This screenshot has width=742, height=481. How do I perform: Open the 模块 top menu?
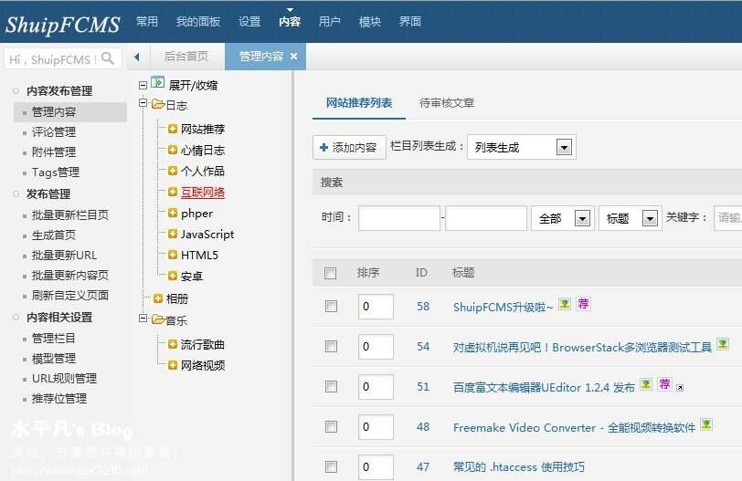(x=369, y=21)
